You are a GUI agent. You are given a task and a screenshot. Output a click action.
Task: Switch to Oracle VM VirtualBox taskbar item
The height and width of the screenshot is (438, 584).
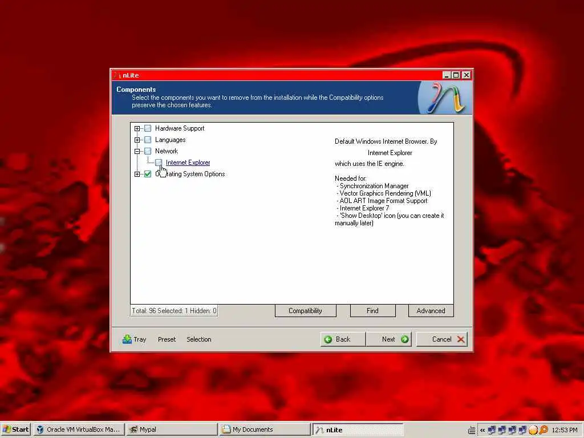click(x=79, y=429)
